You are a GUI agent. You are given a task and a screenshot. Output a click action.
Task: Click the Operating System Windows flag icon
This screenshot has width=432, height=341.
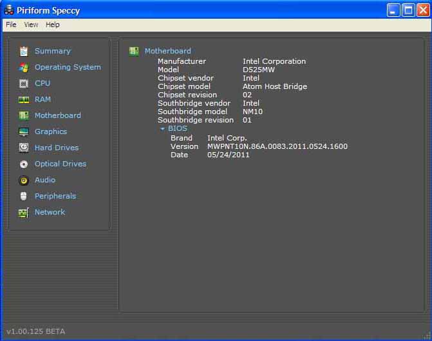[24, 67]
